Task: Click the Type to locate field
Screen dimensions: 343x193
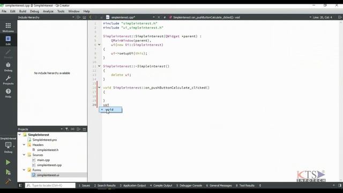Action: pos(50,185)
